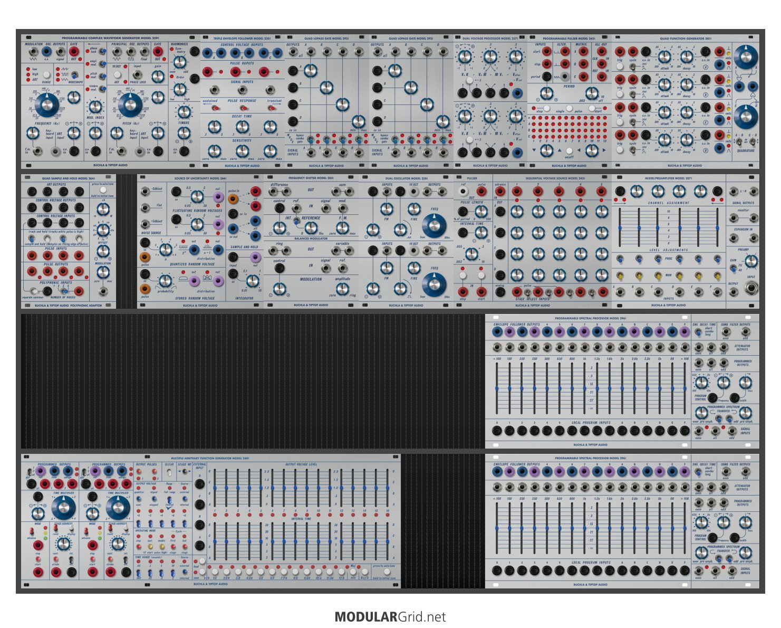Click the MODULARGrid.net logo text
The image size is (781, 628).
click(390, 616)
